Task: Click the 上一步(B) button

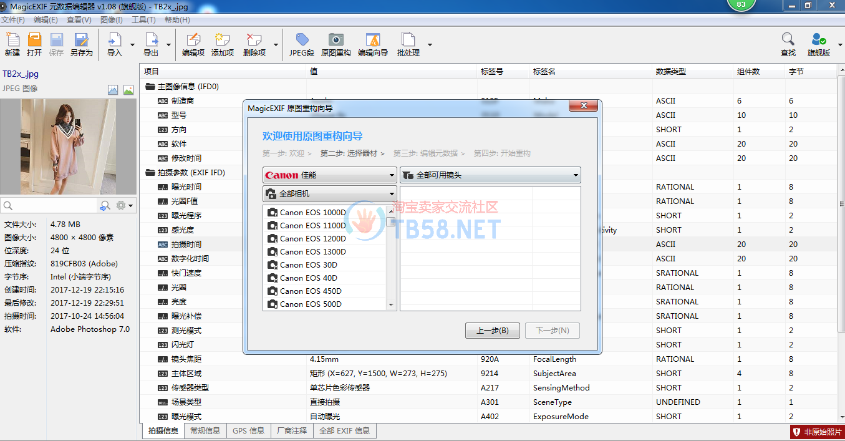Action: [492, 331]
